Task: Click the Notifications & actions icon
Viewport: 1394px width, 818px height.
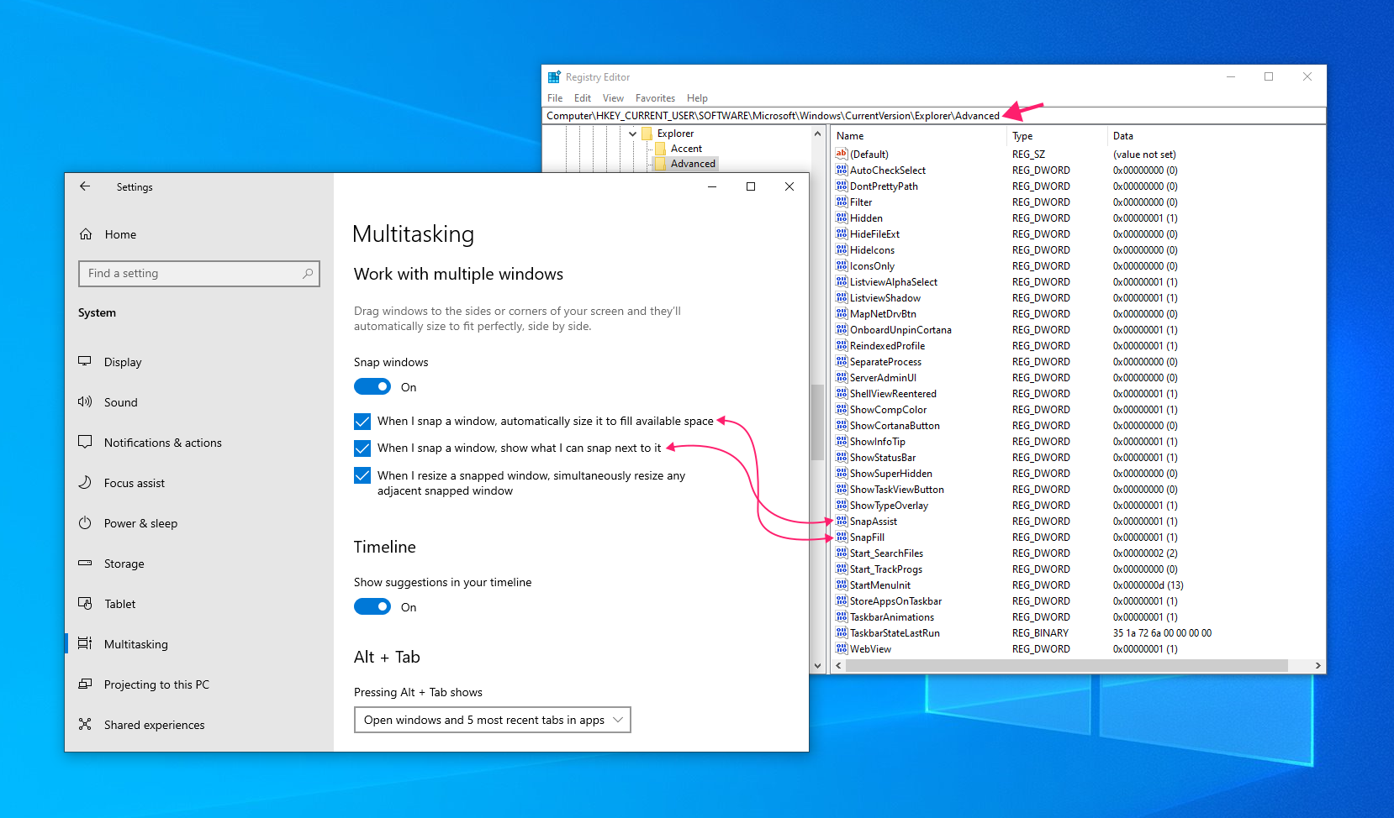Action: [85, 442]
